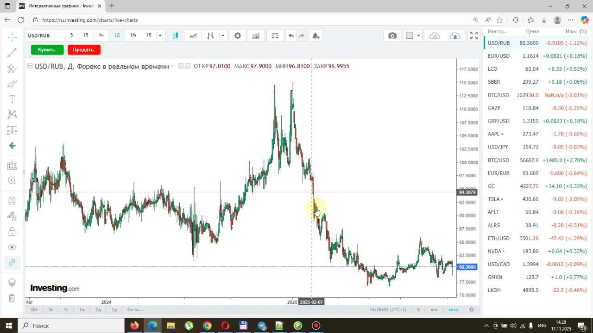Open Google Chrome from the taskbar
593x333 pixels.
[x=207, y=326]
